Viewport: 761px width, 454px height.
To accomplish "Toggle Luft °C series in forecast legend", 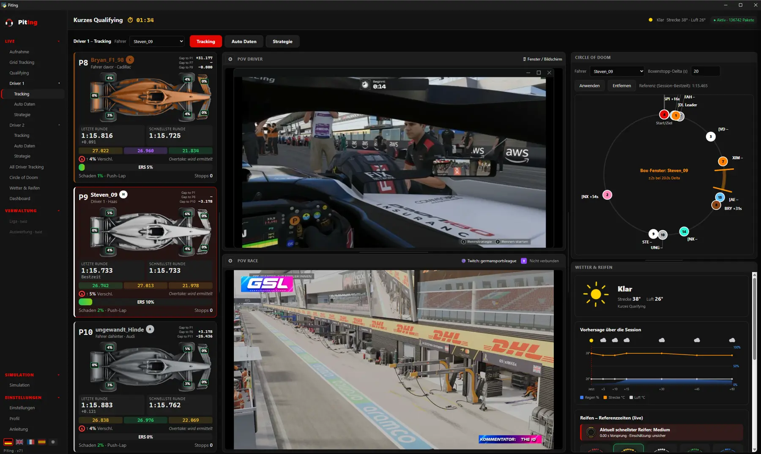I will point(637,397).
